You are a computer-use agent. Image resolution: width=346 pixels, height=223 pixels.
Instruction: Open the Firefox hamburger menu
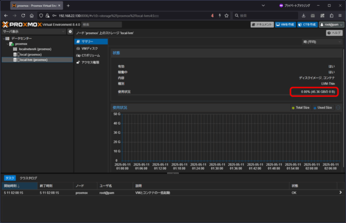point(340,16)
